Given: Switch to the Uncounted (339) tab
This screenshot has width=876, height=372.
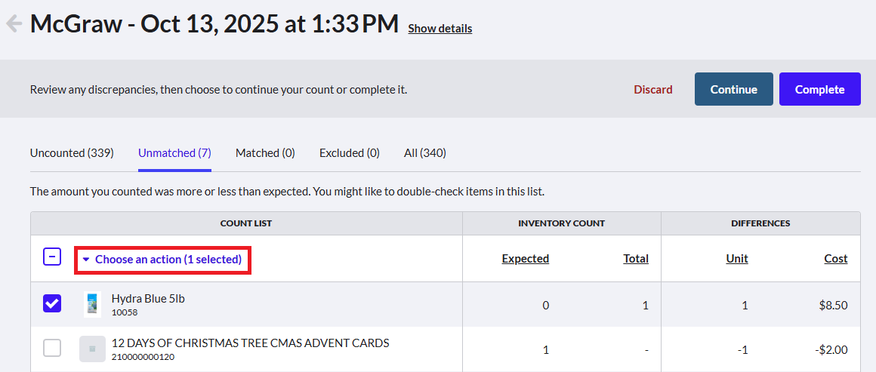Looking at the screenshot, I should click(x=72, y=153).
